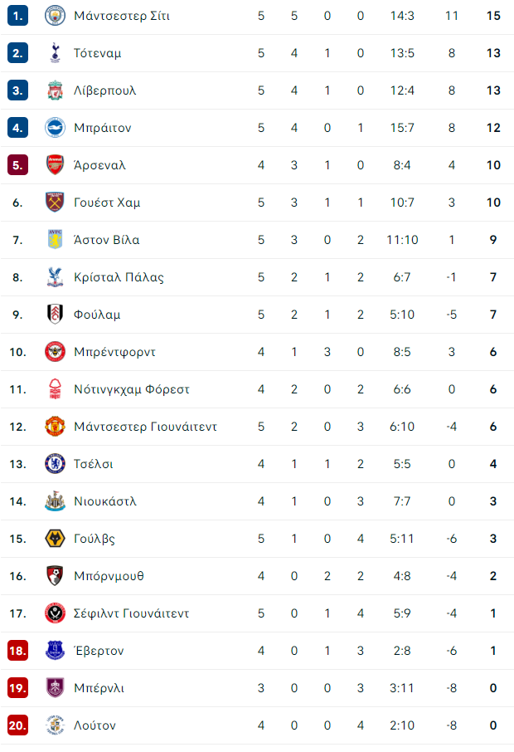
Task: Click the Arsenal club crest
Action: coord(55,165)
